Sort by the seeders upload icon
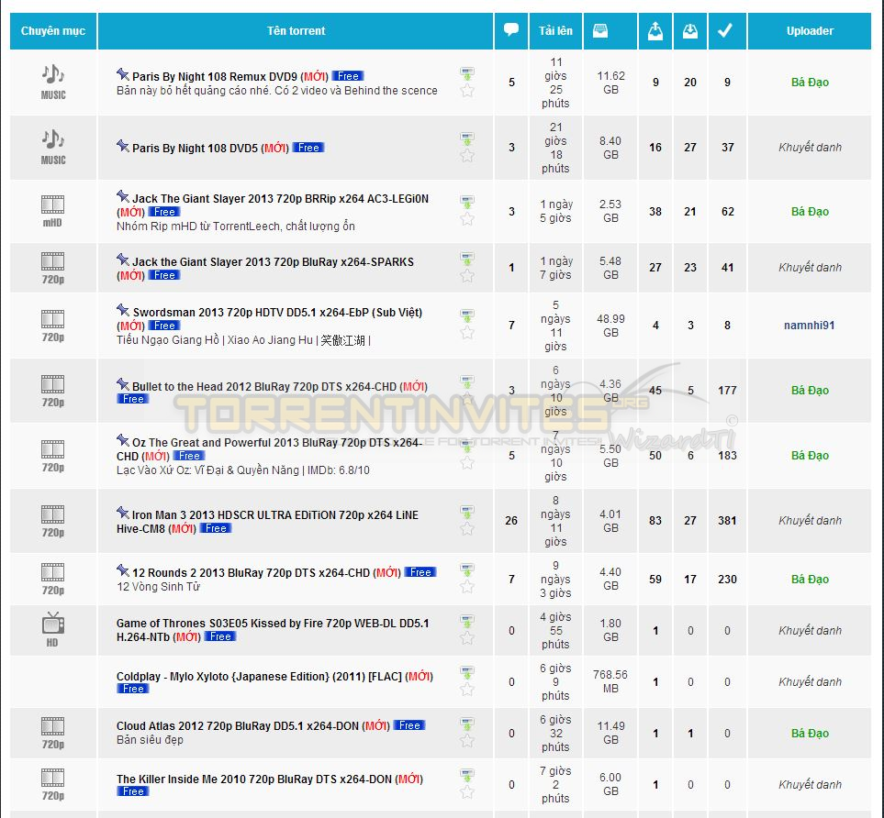Screen dimensions: 884x818 [655, 30]
